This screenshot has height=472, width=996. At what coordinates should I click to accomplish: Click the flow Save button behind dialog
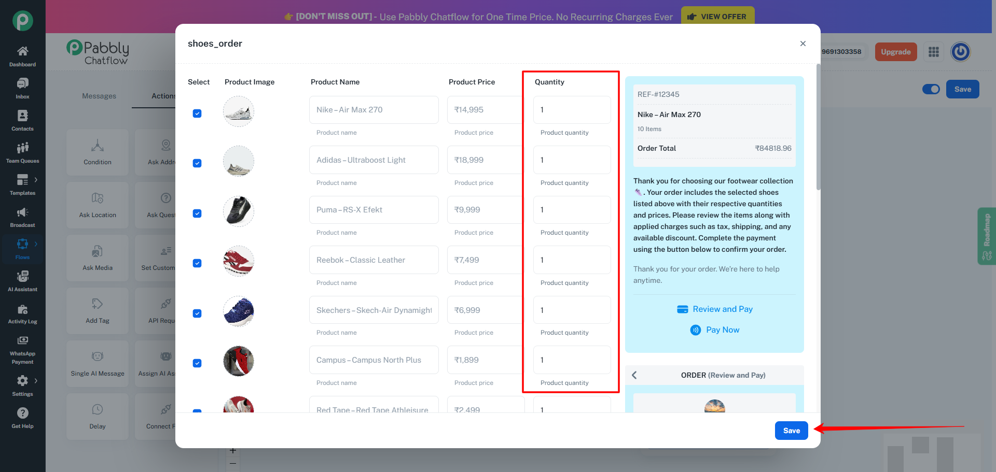coord(963,89)
